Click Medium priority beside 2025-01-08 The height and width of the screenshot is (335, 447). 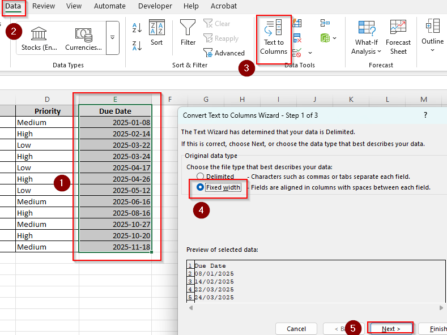click(47, 122)
